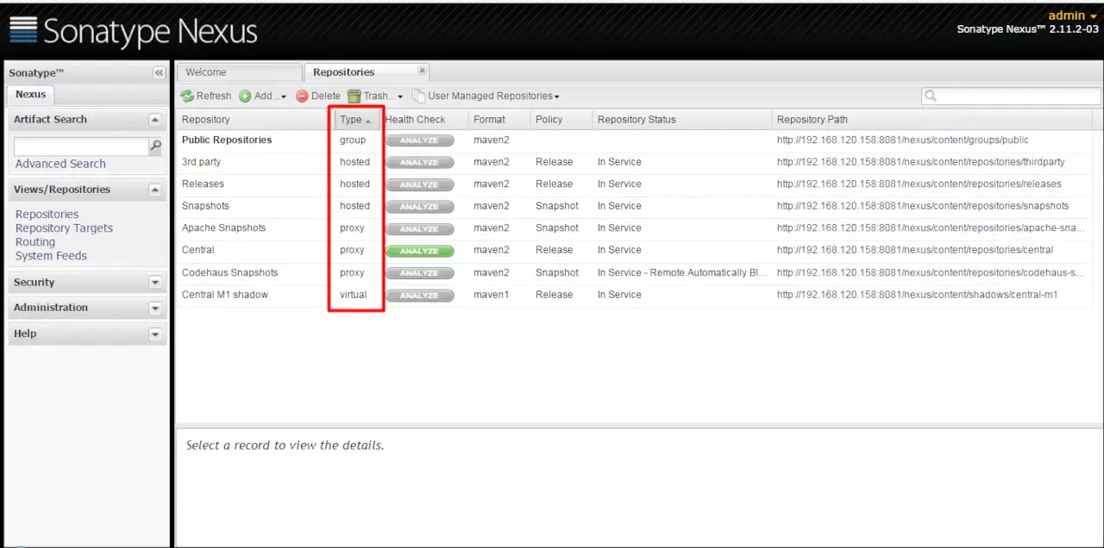Click the 'virtual' type cell
The height and width of the screenshot is (548, 1104).
point(353,295)
